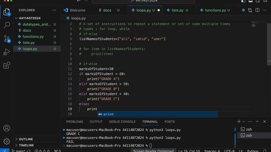Open remote window indicator in status bar

tap(5, 150)
